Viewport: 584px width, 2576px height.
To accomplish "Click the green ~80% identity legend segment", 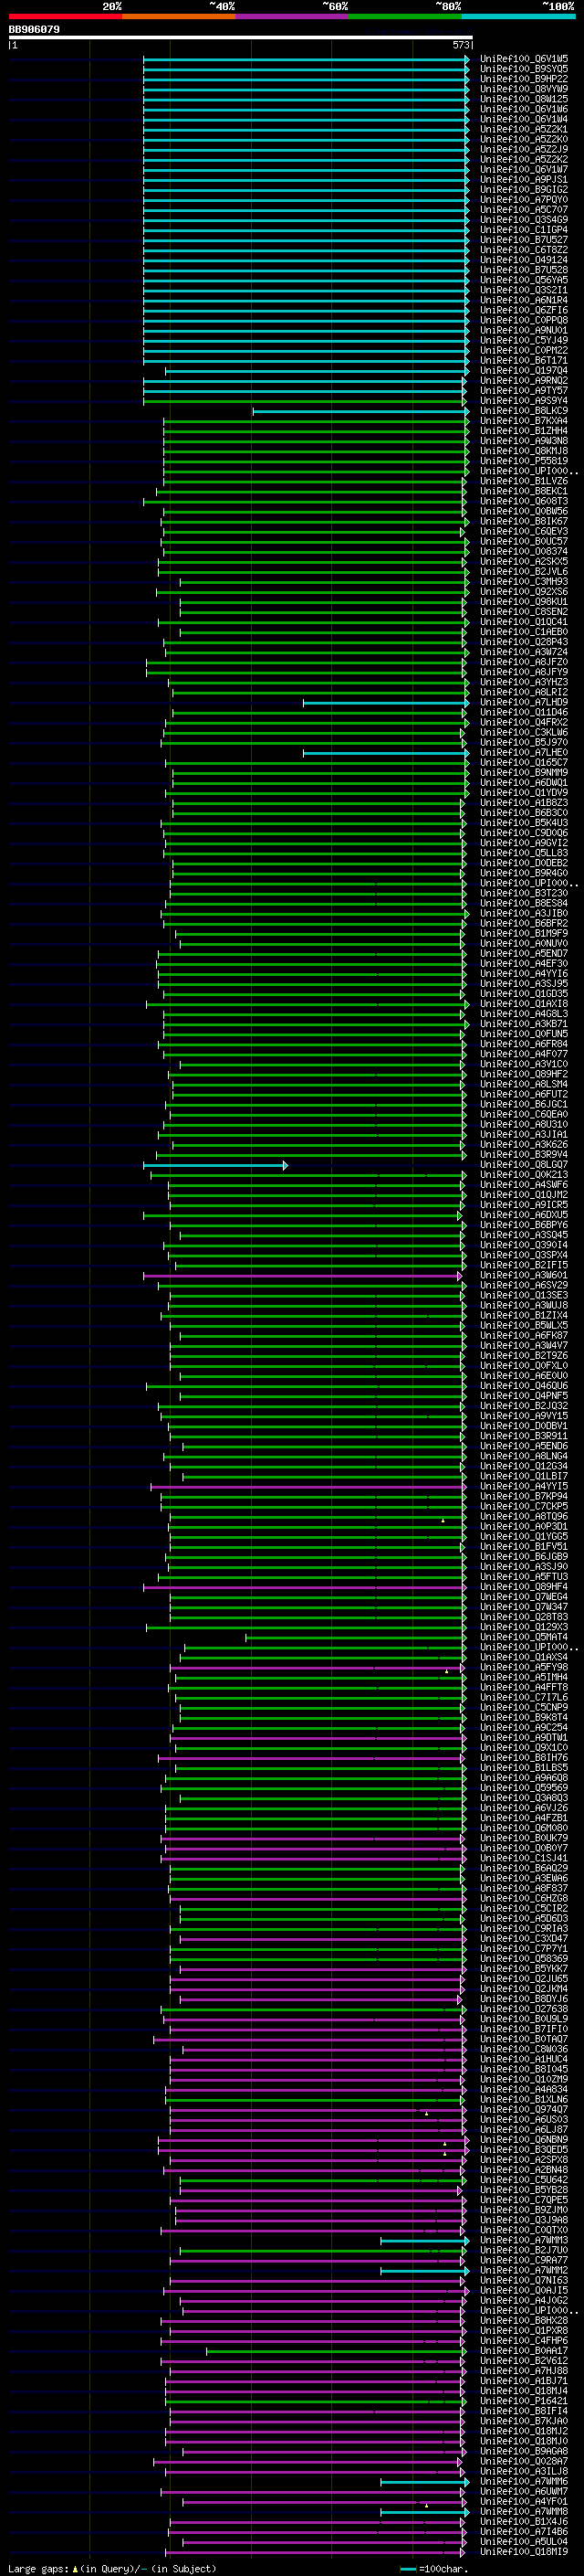I will pyautogui.click(x=405, y=16).
